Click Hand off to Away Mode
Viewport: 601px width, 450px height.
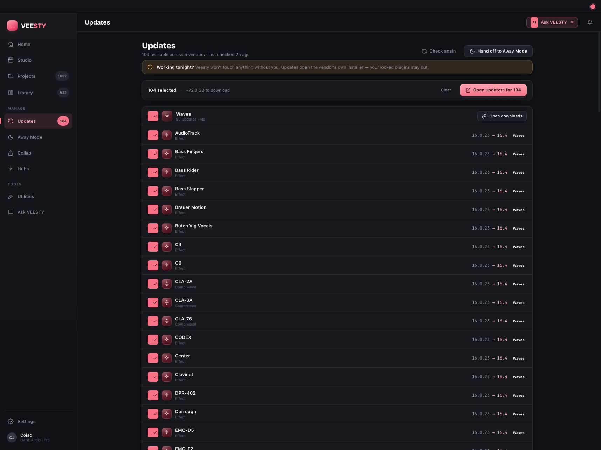[498, 51]
